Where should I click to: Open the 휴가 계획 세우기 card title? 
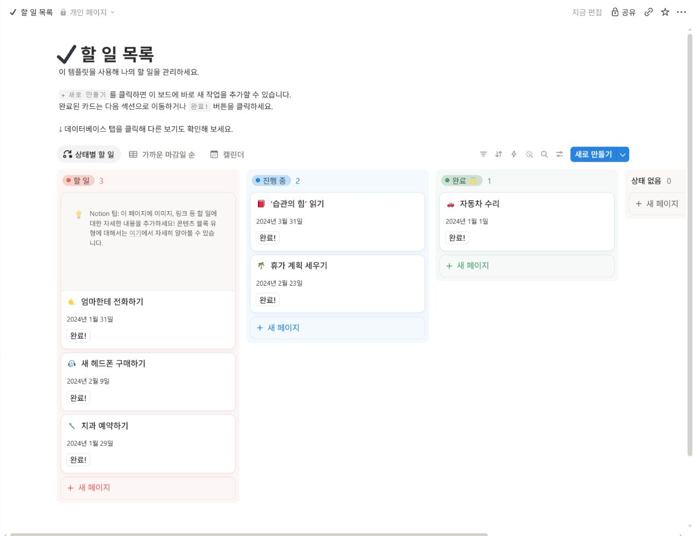click(299, 266)
